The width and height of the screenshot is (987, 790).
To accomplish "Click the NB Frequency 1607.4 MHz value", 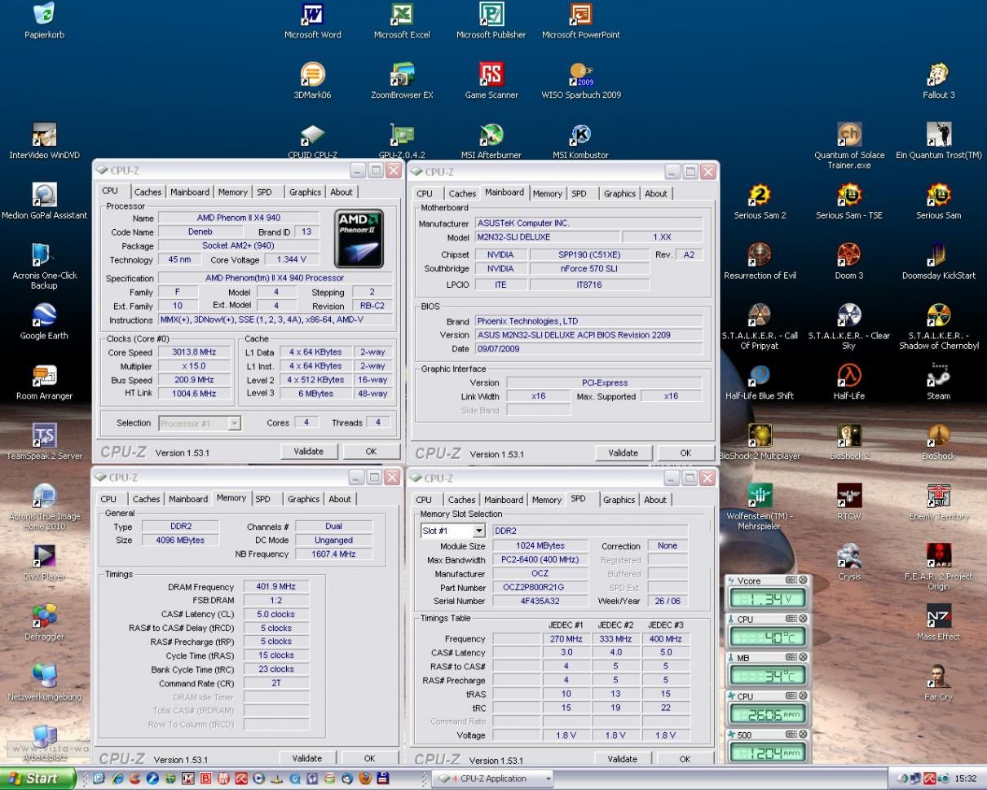I will coord(334,554).
